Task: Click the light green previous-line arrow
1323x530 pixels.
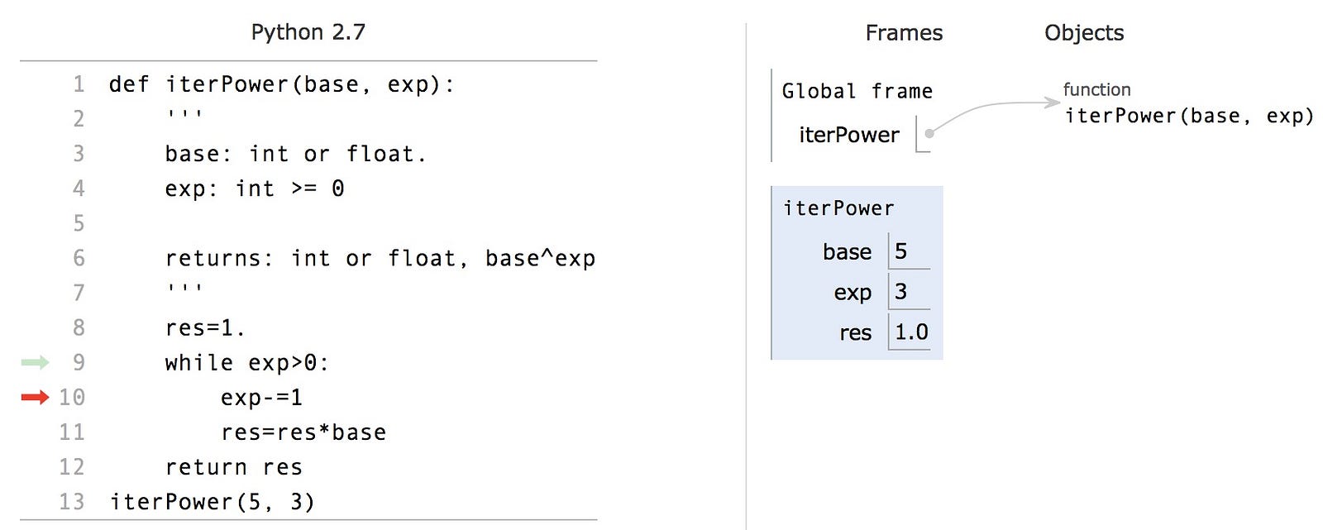Action: pyautogui.click(x=35, y=362)
